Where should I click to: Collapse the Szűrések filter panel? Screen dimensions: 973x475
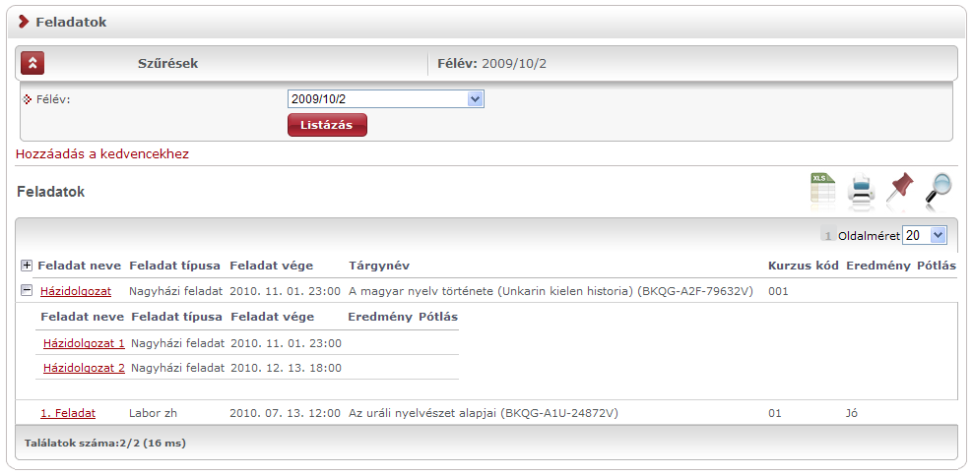32,63
